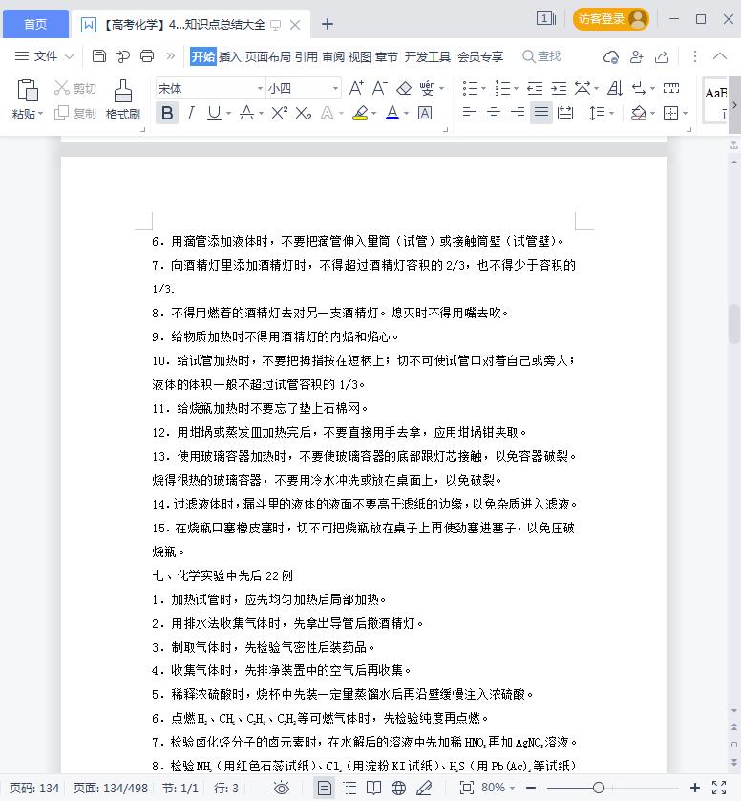This screenshot has height=801, width=741.
Task: Click the Share export icon
Action: point(662,56)
